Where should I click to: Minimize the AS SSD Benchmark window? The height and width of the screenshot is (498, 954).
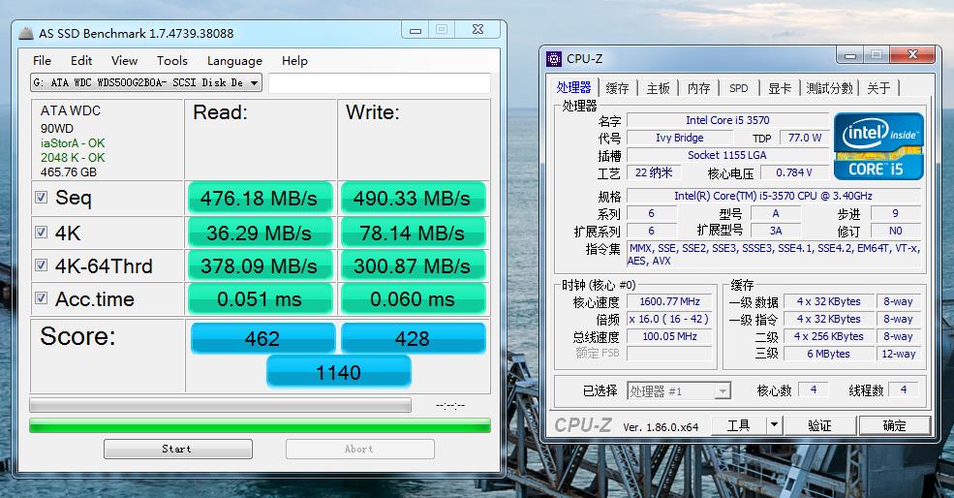[415, 30]
